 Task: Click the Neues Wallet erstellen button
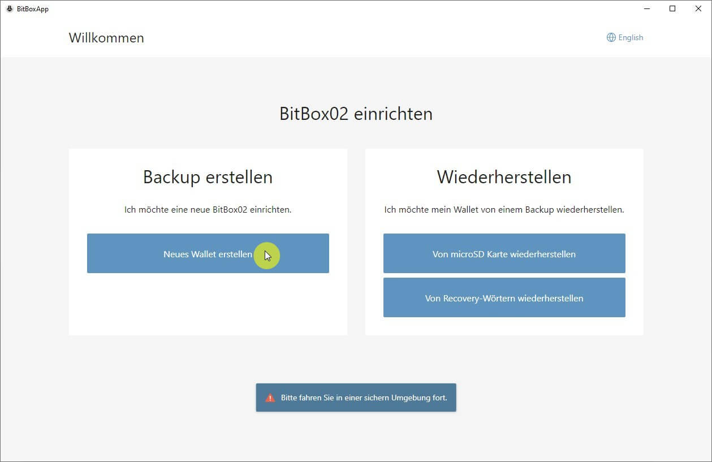coord(208,253)
